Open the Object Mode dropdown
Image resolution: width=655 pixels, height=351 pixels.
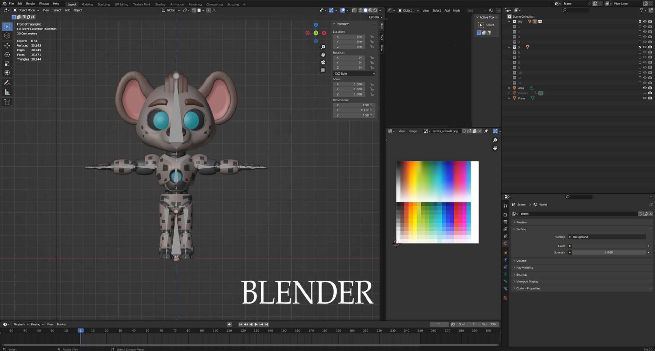[26, 10]
